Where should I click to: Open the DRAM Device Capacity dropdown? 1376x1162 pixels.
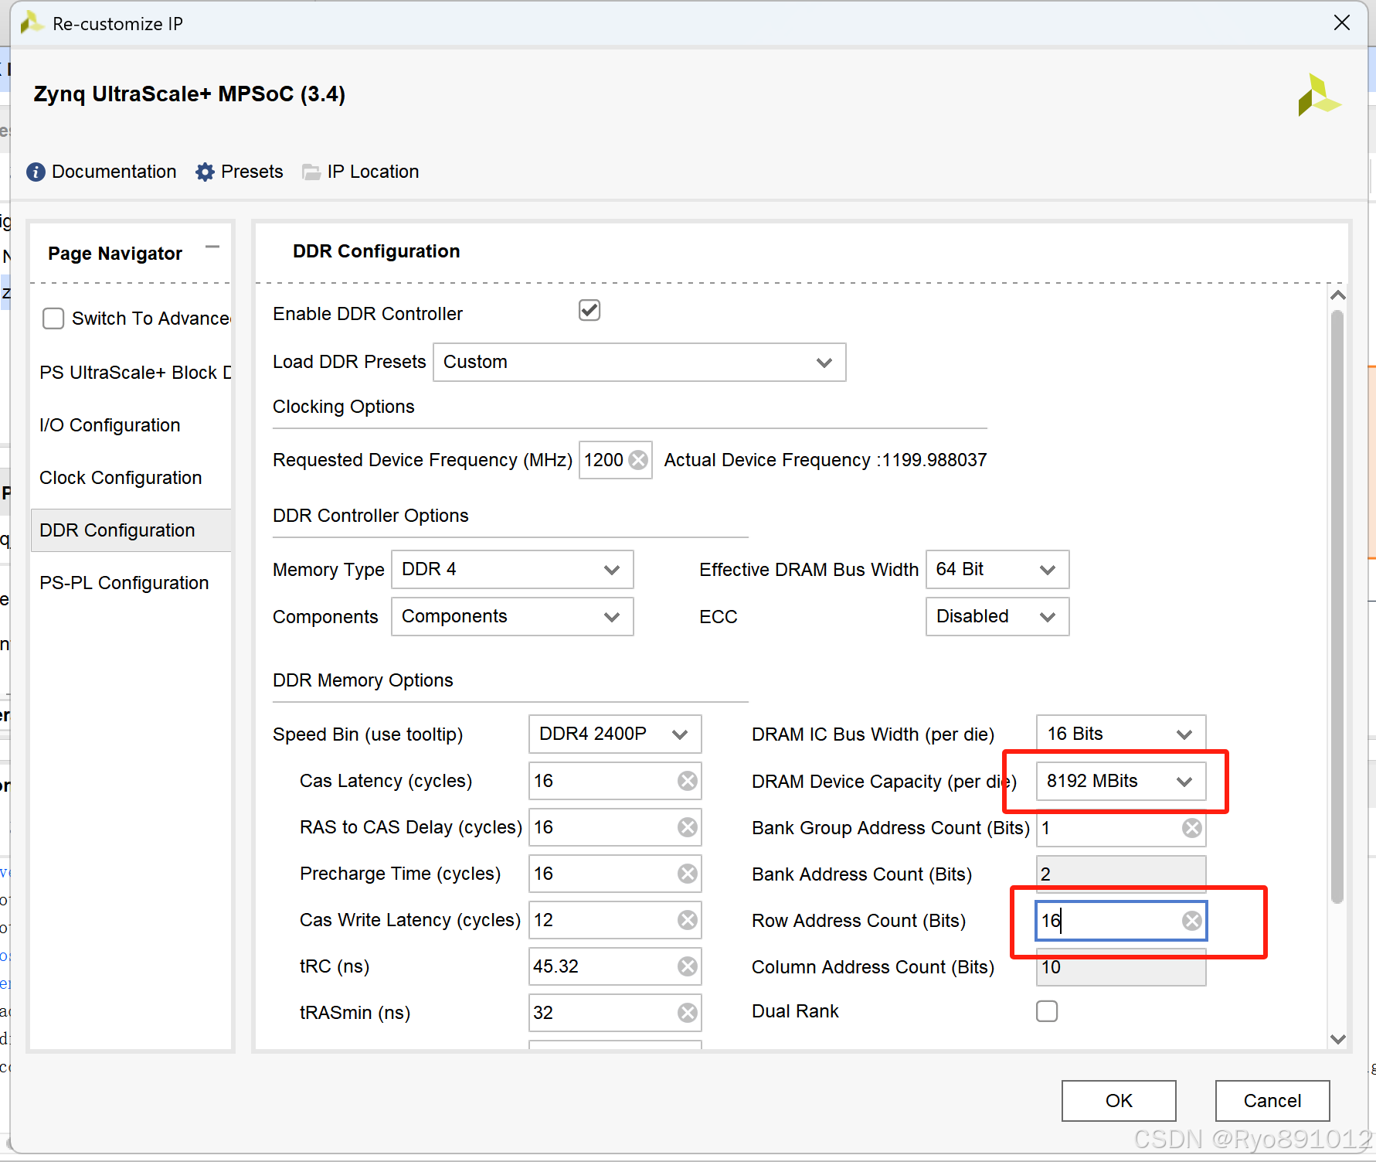(1121, 781)
